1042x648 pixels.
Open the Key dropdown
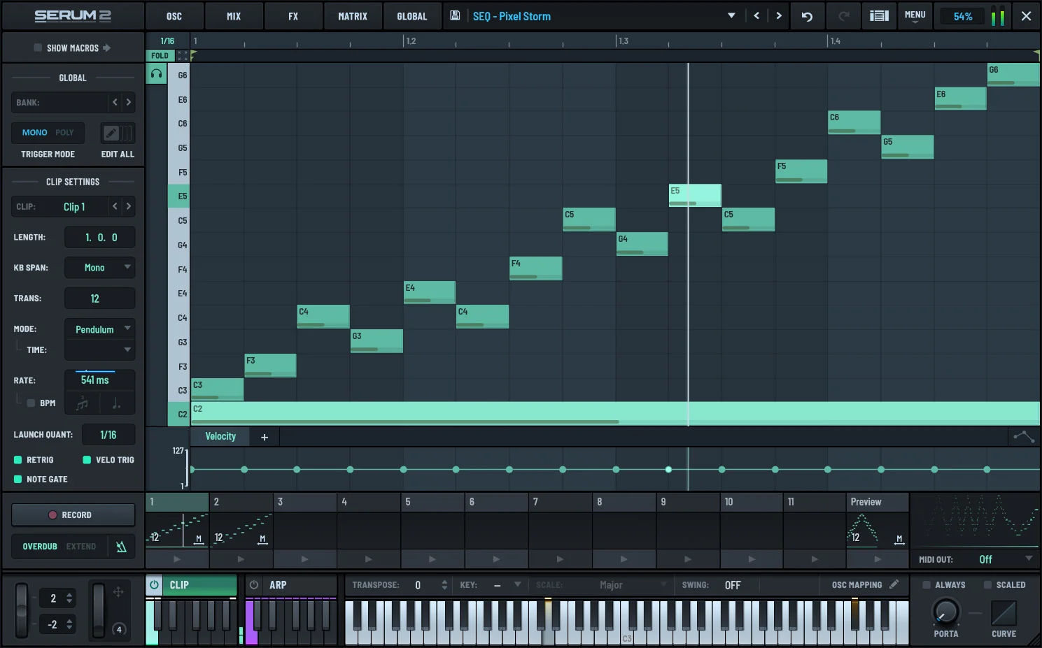coord(507,585)
